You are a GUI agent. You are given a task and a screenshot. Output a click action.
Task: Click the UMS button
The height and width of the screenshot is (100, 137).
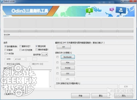point(68,79)
